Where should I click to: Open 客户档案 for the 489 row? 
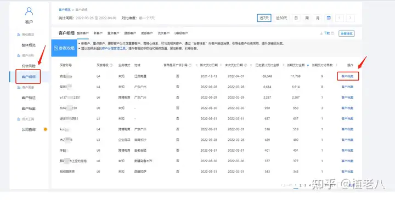[x=347, y=140]
